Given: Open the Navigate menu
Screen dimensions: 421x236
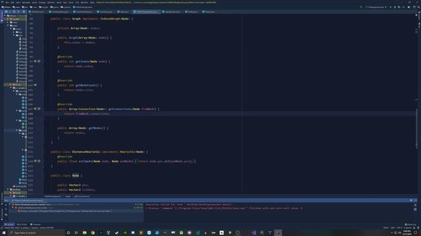Looking at the screenshot, I should click(26, 3).
